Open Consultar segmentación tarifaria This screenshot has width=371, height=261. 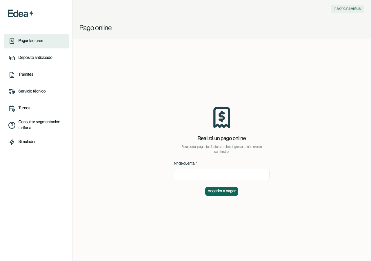click(x=36, y=125)
